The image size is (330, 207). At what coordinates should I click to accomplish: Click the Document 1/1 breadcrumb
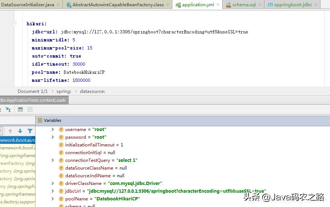33,91
